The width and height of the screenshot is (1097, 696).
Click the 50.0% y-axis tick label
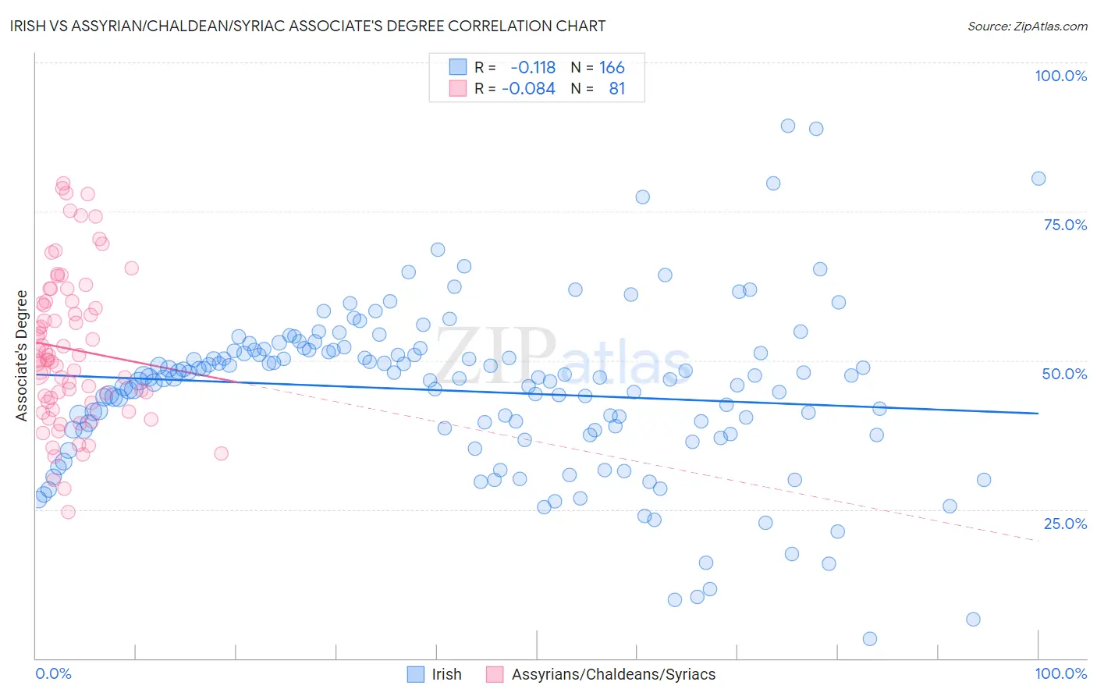[x=1064, y=374]
